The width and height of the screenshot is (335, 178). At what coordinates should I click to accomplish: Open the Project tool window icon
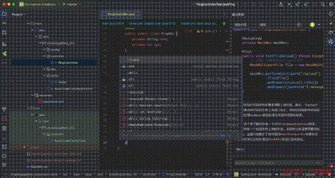point(4,14)
